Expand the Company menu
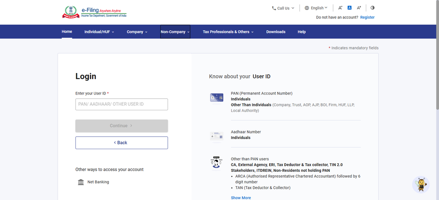The image size is (439, 200). tap(137, 32)
